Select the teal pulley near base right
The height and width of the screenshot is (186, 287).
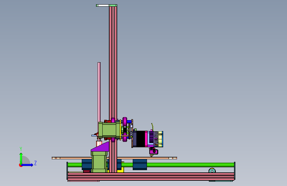point(212,171)
